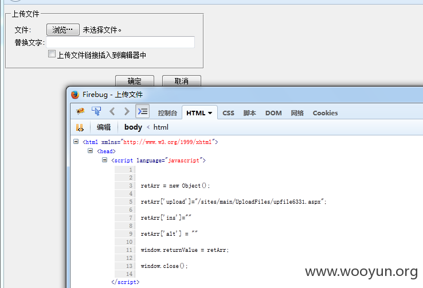Click the closing </script> tag
Image resolution: width=423 pixels, height=288 pixels.
tap(125, 282)
